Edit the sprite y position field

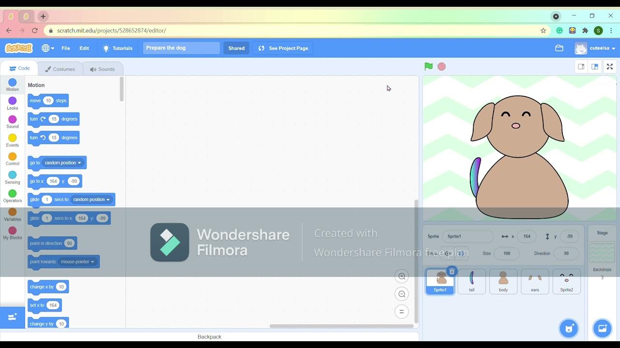pyautogui.click(x=570, y=236)
